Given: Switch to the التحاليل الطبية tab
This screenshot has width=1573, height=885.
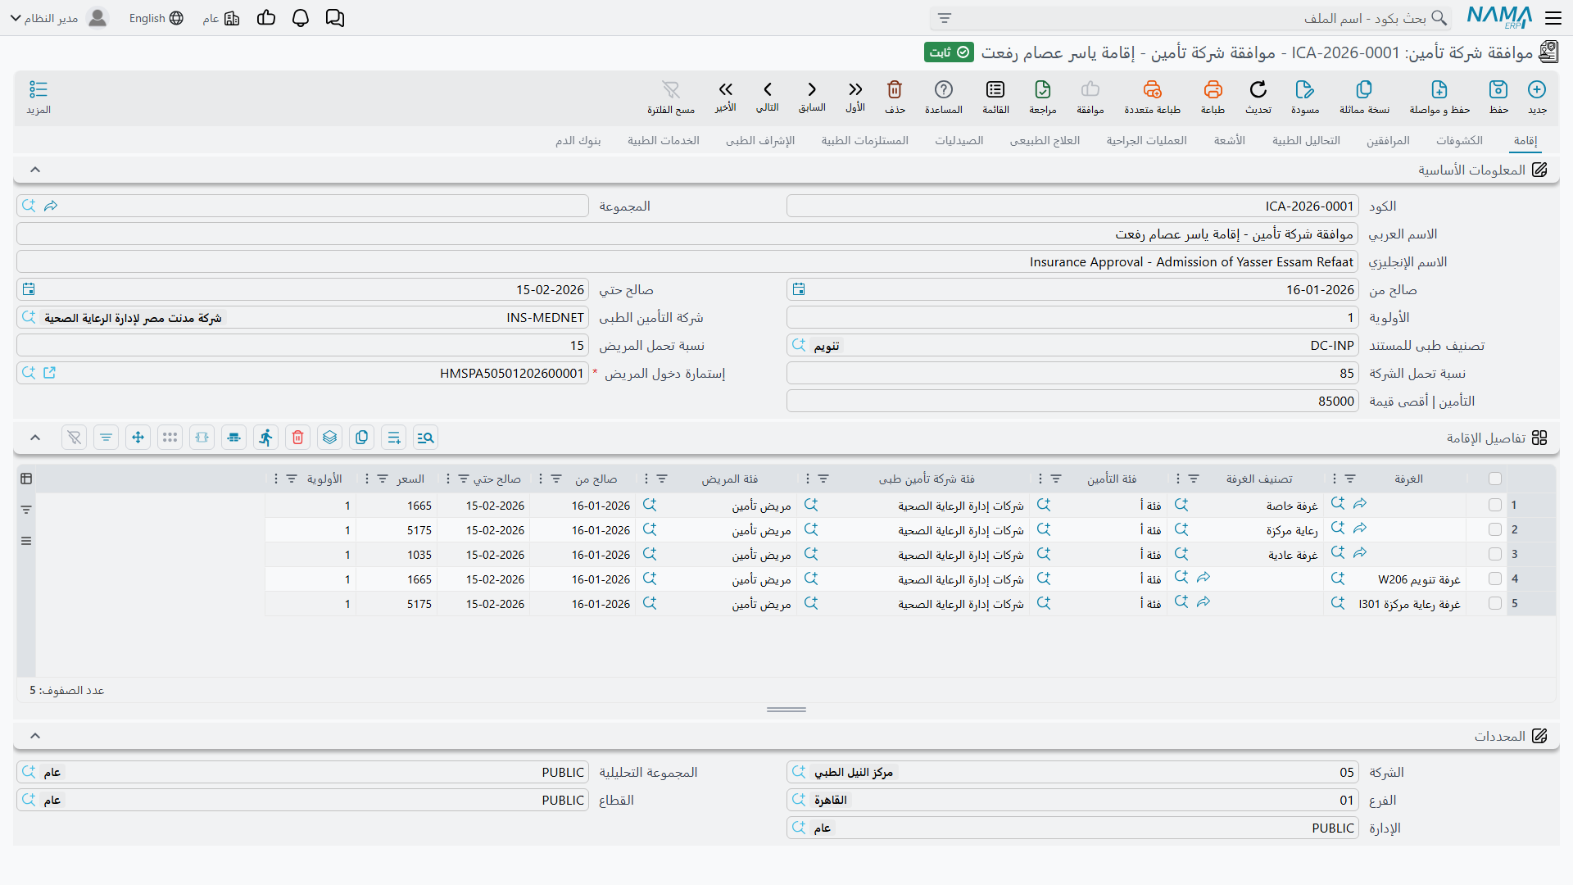Looking at the screenshot, I should (x=1306, y=141).
